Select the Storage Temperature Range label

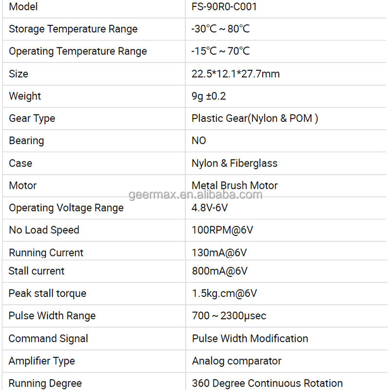click(x=73, y=29)
